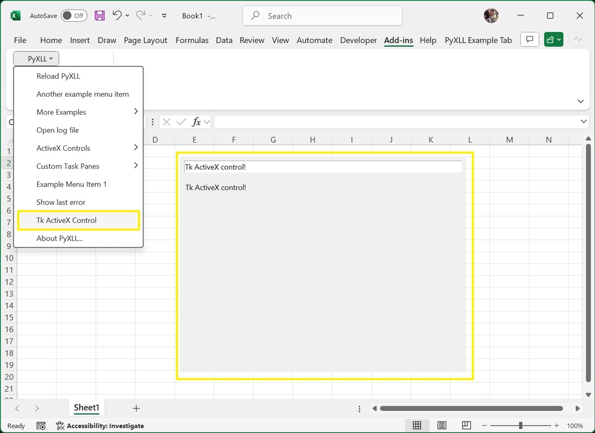The image size is (595, 433).
Task: Switch to the Insert tab
Action: (x=80, y=40)
